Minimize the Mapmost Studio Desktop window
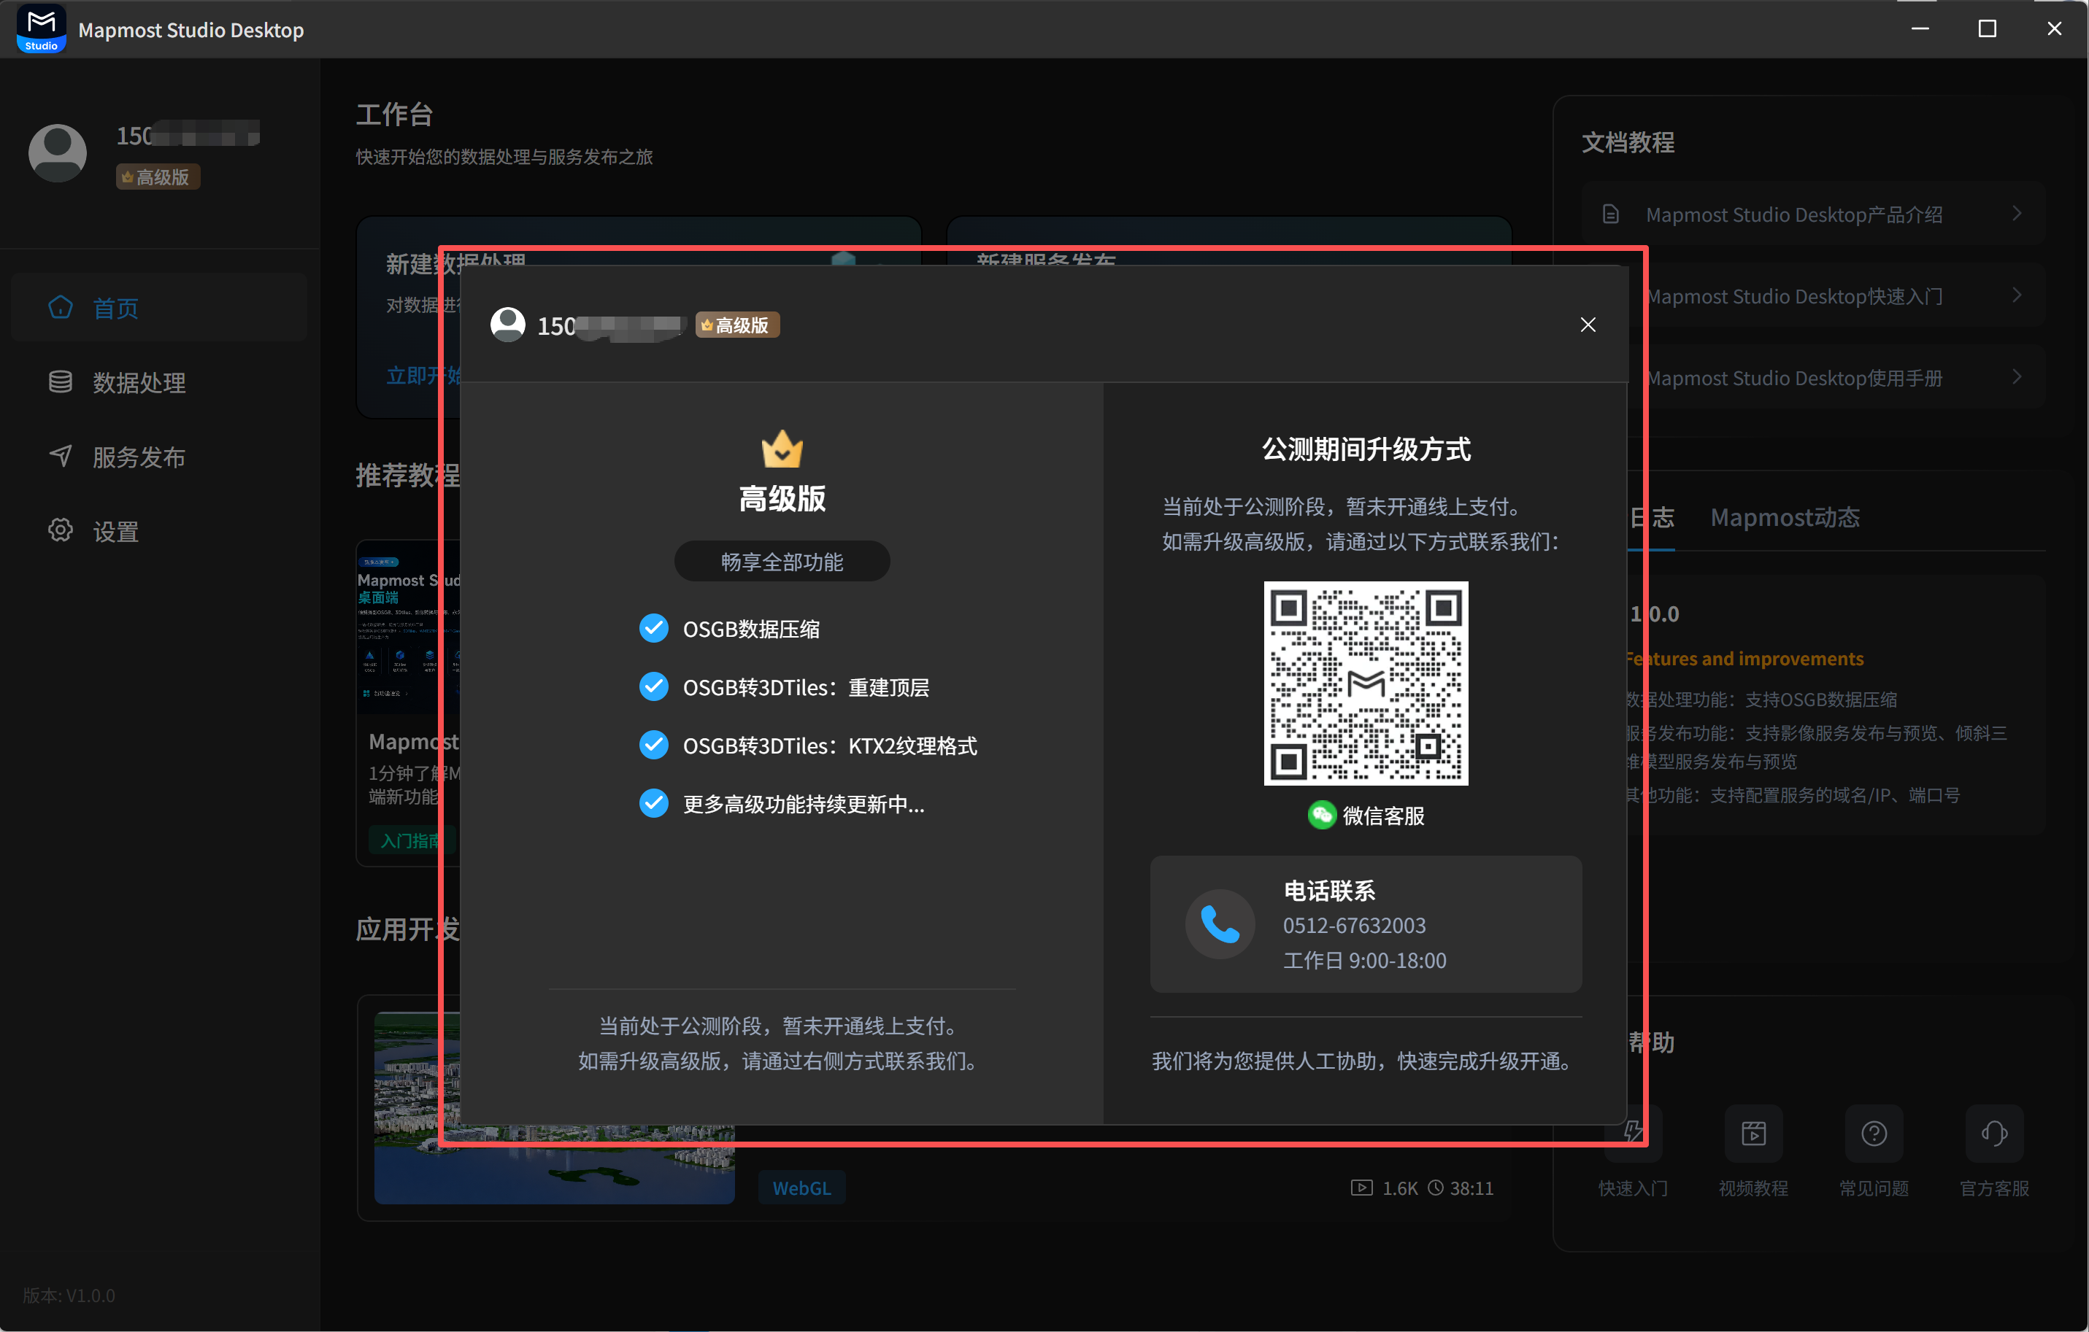The image size is (2089, 1332). click(1920, 28)
